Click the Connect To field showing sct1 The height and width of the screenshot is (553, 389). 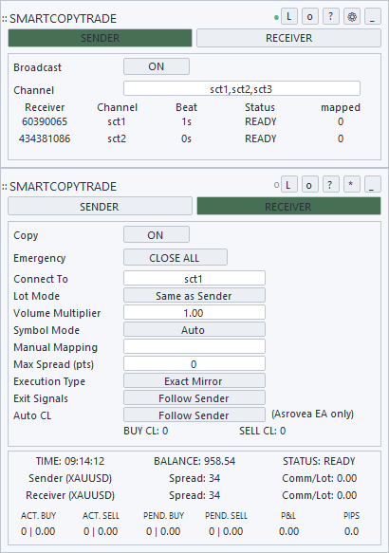pyautogui.click(x=194, y=278)
